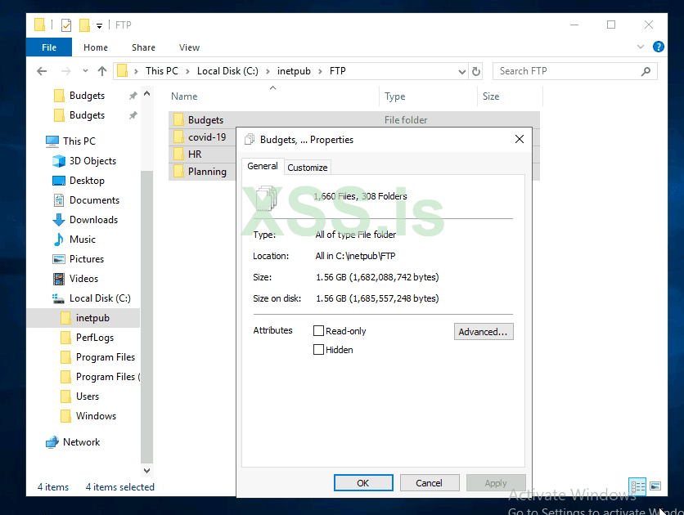Click This PC in the address bar

click(x=162, y=71)
